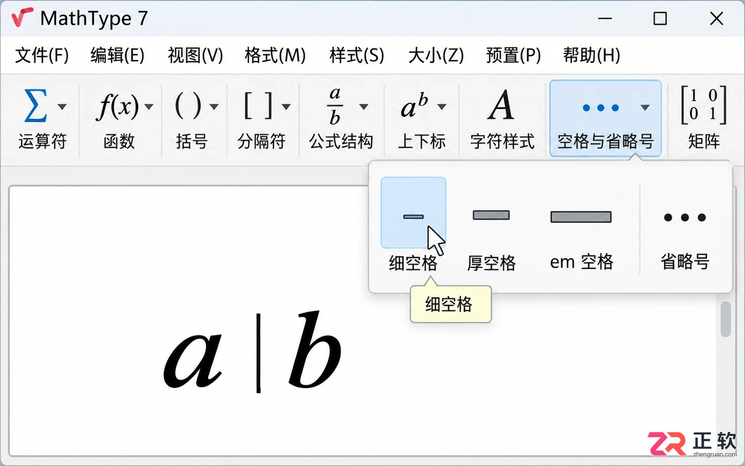Open the 运算符 sigma operator tool
The height and width of the screenshot is (466, 745).
coord(42,118)
